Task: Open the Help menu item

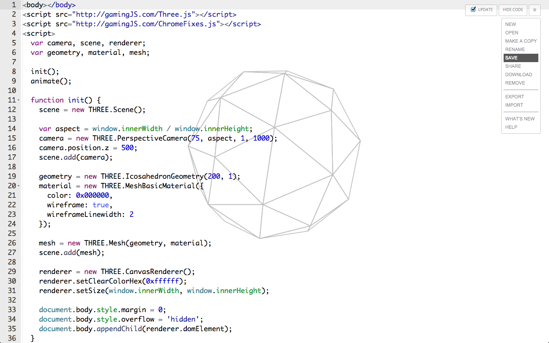Action: [511, 127]
